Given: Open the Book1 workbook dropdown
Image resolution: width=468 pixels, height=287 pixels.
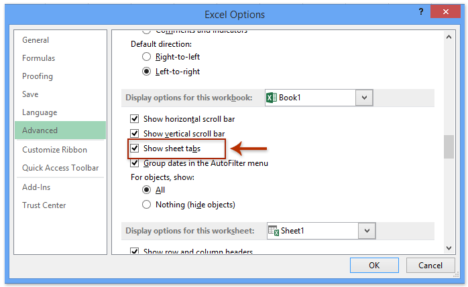Looking at the screenshot, I should pos(364,98).
